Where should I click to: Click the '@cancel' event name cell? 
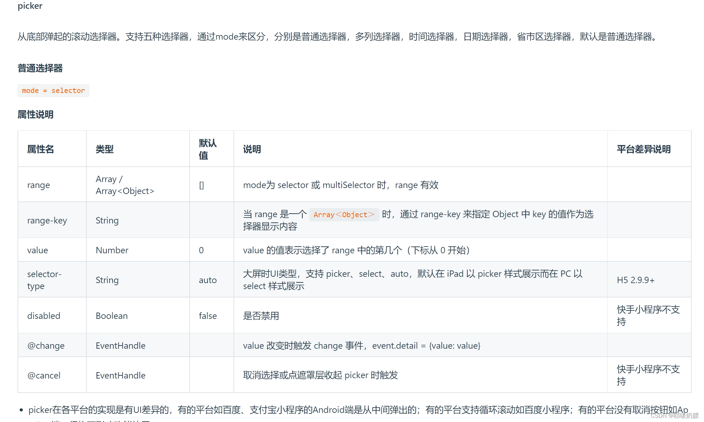tap(44, 375)
